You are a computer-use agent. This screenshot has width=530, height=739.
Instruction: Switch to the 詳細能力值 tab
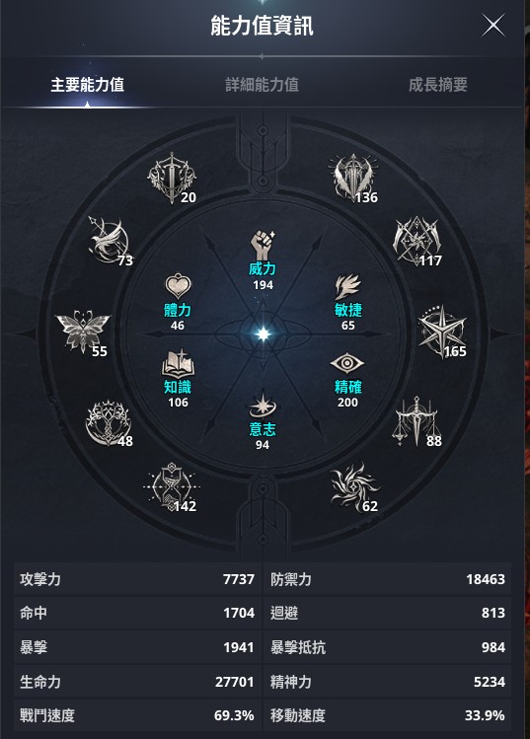tap(263, 85)
